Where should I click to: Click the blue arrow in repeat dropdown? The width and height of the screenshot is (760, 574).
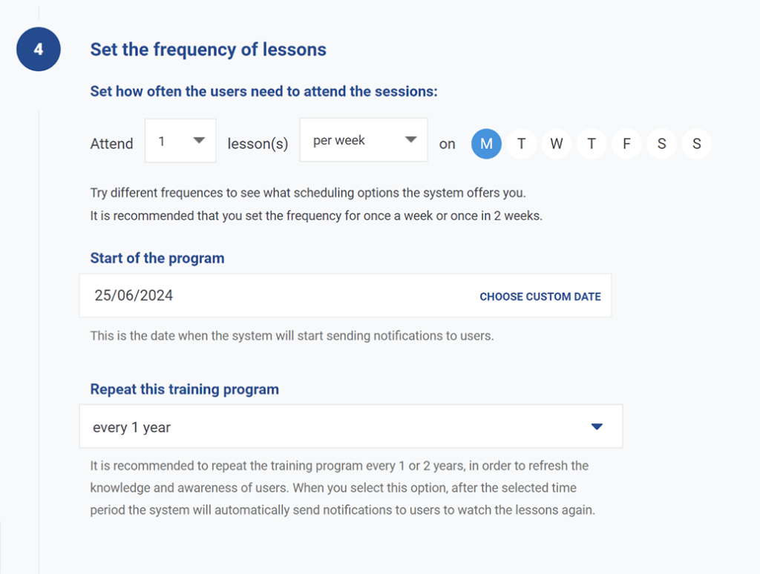(x=596, y=426)
